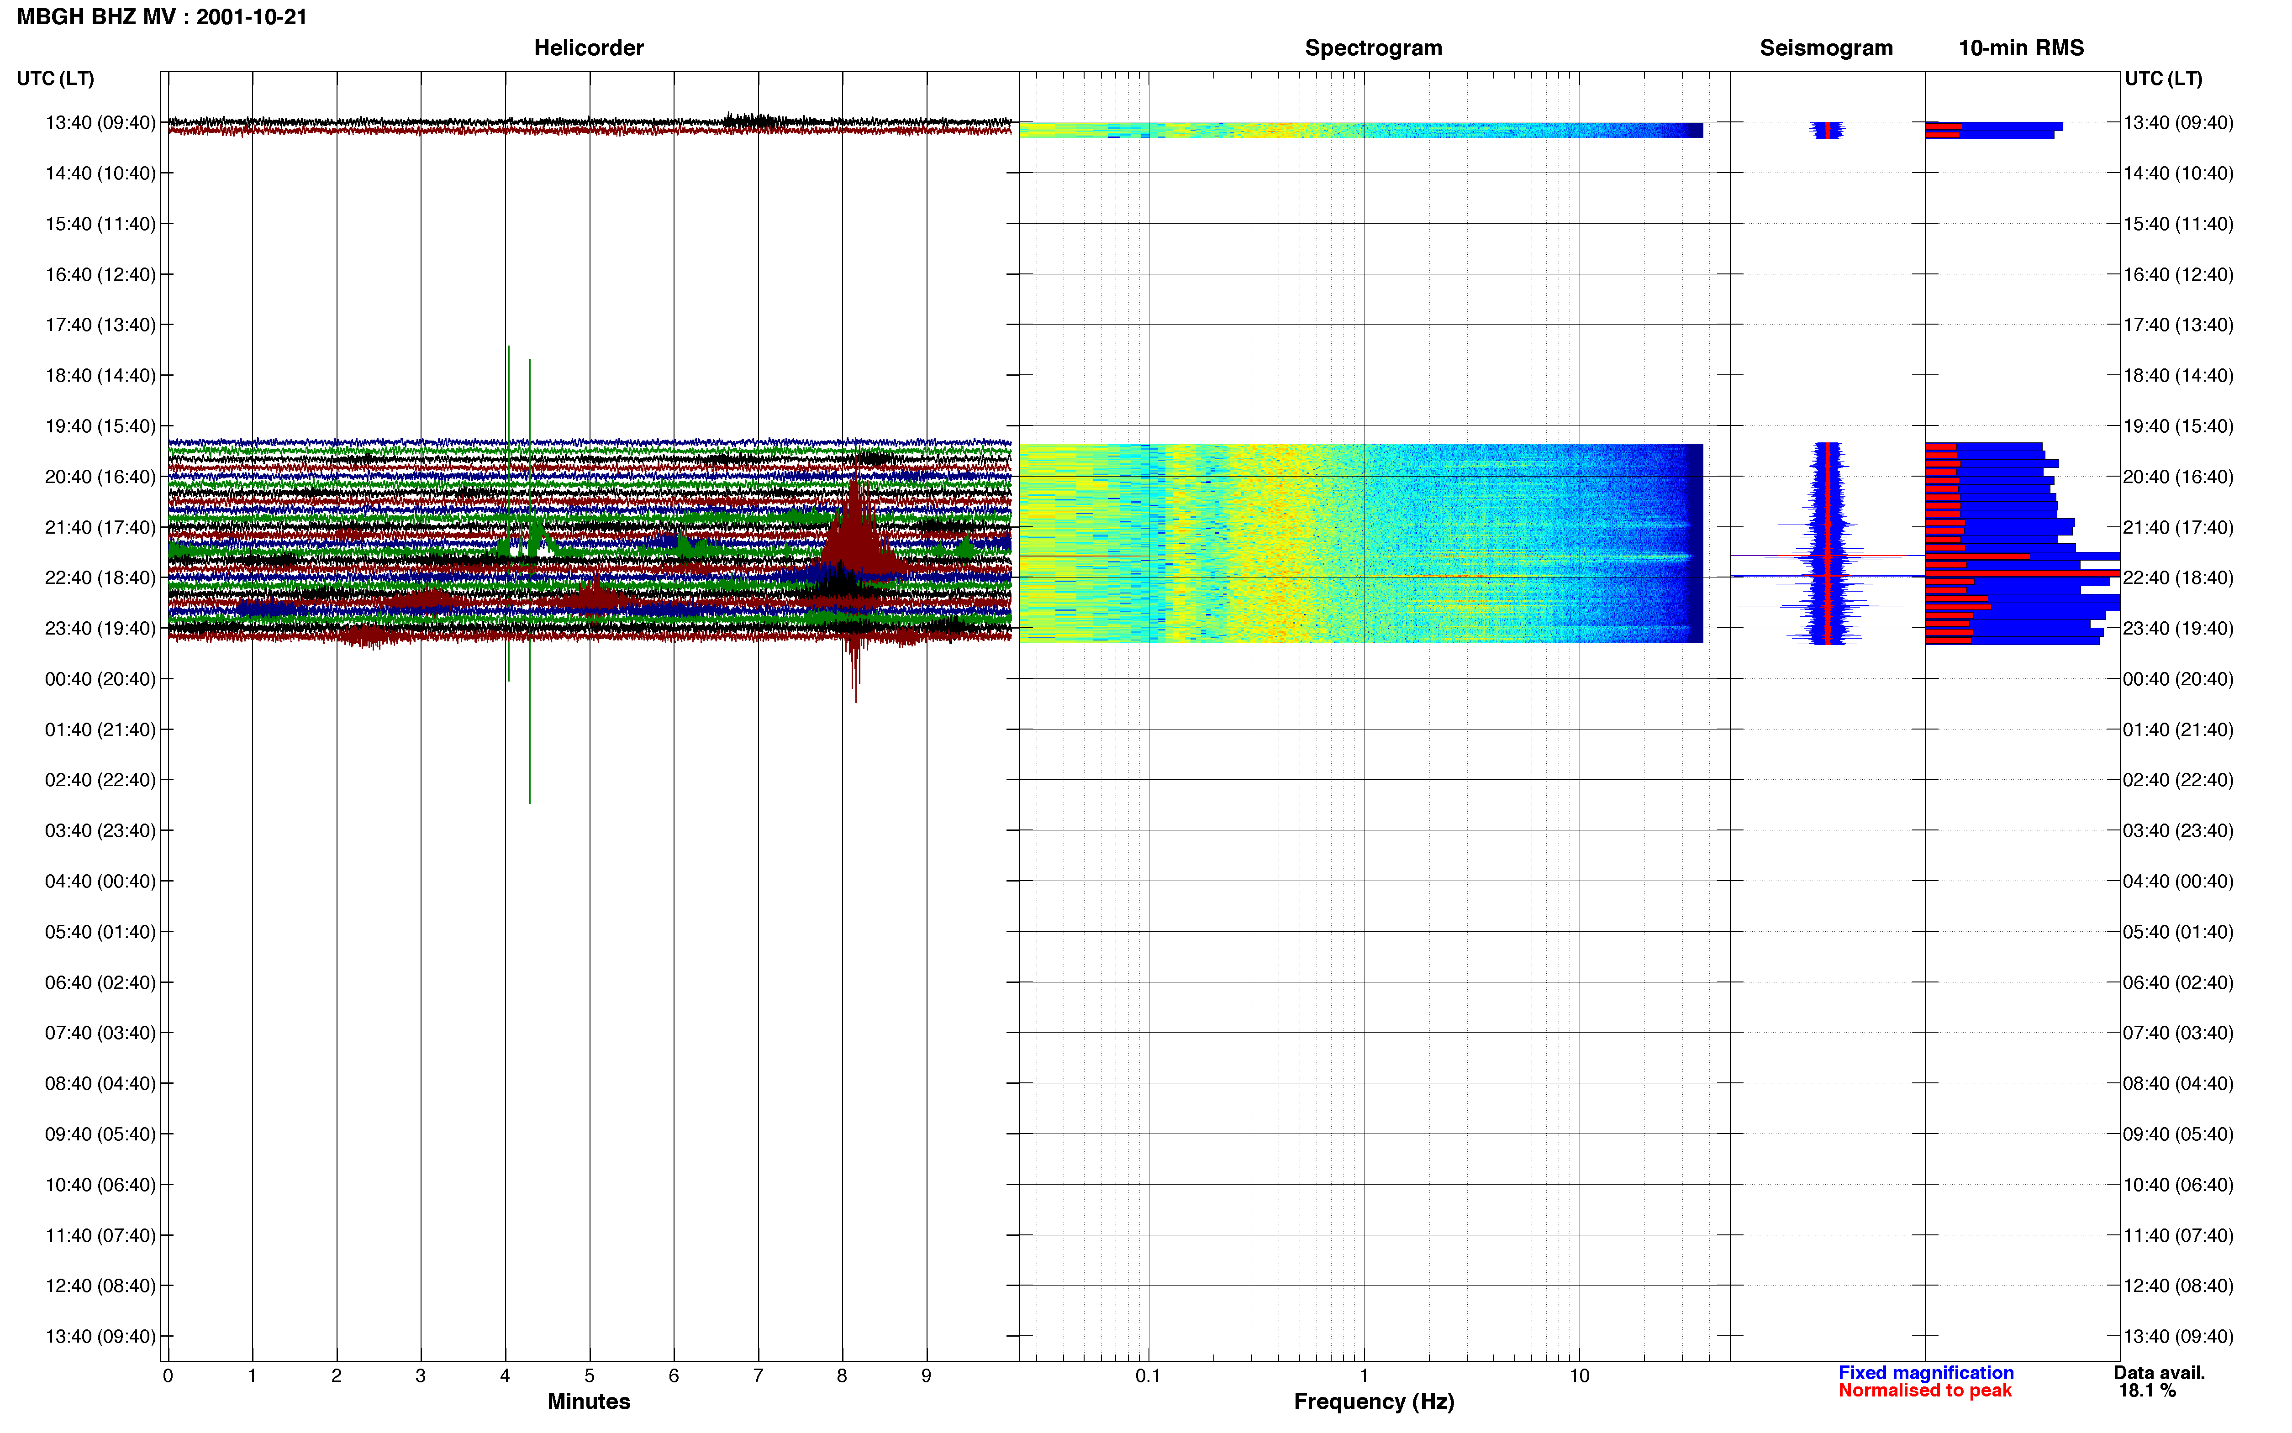Click the right '20:40 (16:40)' time label
The image size is (2292, 1433).
(x=2178, y=477)
